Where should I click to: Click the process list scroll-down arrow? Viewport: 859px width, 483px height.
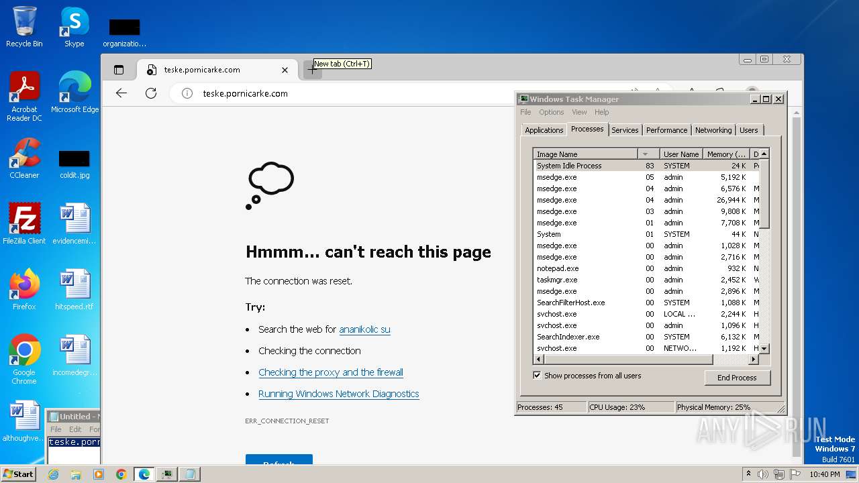[x=764, y=349]
